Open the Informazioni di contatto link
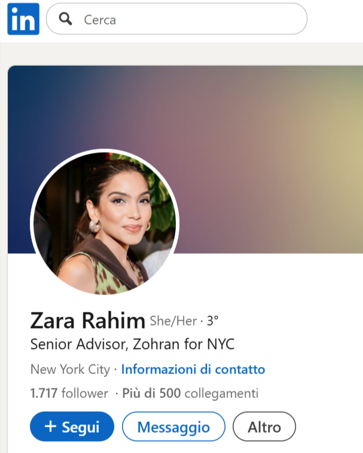This screenshot has height=453, width=363. [x=193, y=369]
